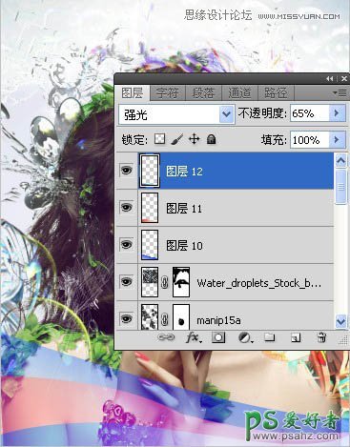The width and height of the screenshot is (350, 447).
Task: Delete layer with trash icon
Action: tap(321, 337)
